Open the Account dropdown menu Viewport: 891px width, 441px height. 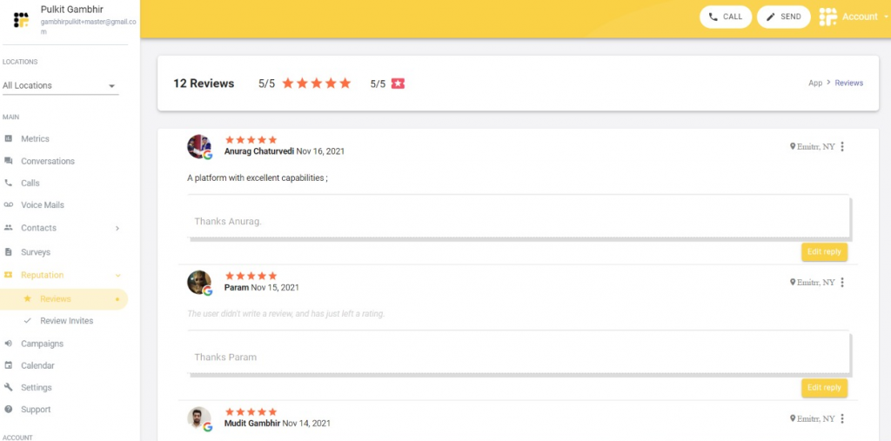point(854,17)
